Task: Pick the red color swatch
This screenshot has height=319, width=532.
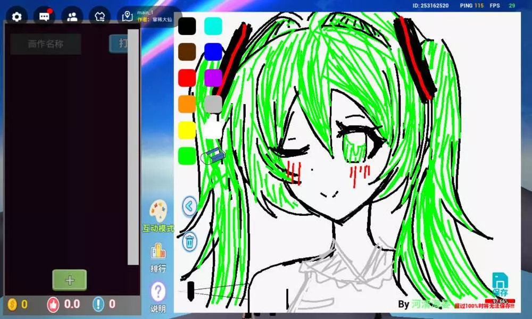Action: point(187,78)
